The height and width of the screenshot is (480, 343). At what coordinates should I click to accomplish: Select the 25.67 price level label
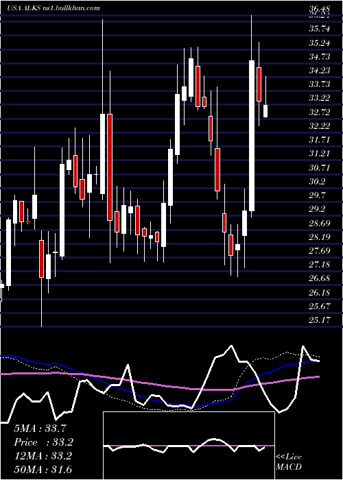point(320,306)
